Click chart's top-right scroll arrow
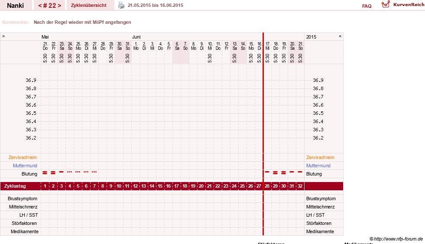 340,36
